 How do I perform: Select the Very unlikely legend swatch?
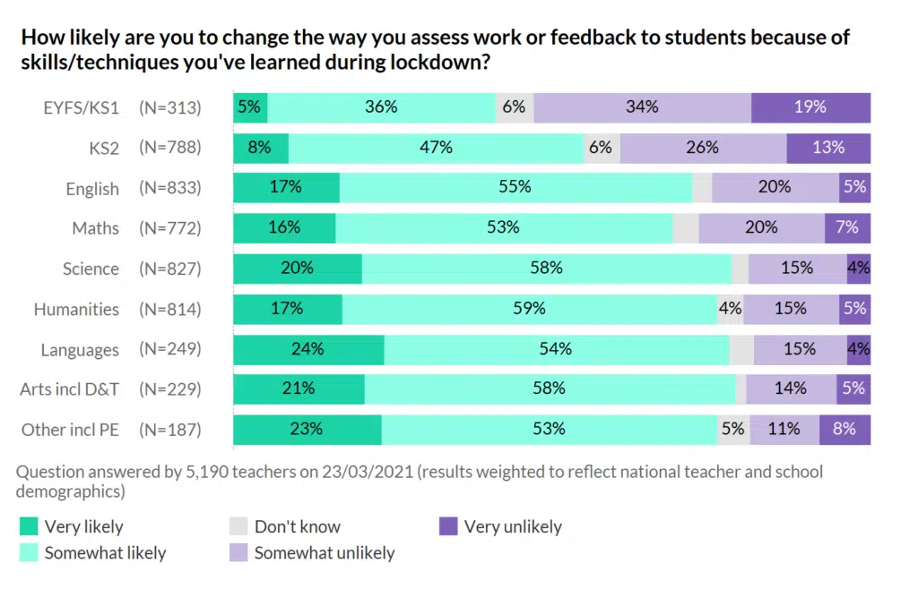click(x=446, y=526)
